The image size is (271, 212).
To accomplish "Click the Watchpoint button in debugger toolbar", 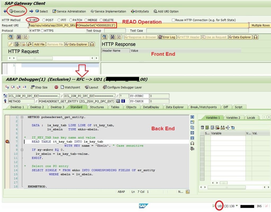I will tap(70, 87).
